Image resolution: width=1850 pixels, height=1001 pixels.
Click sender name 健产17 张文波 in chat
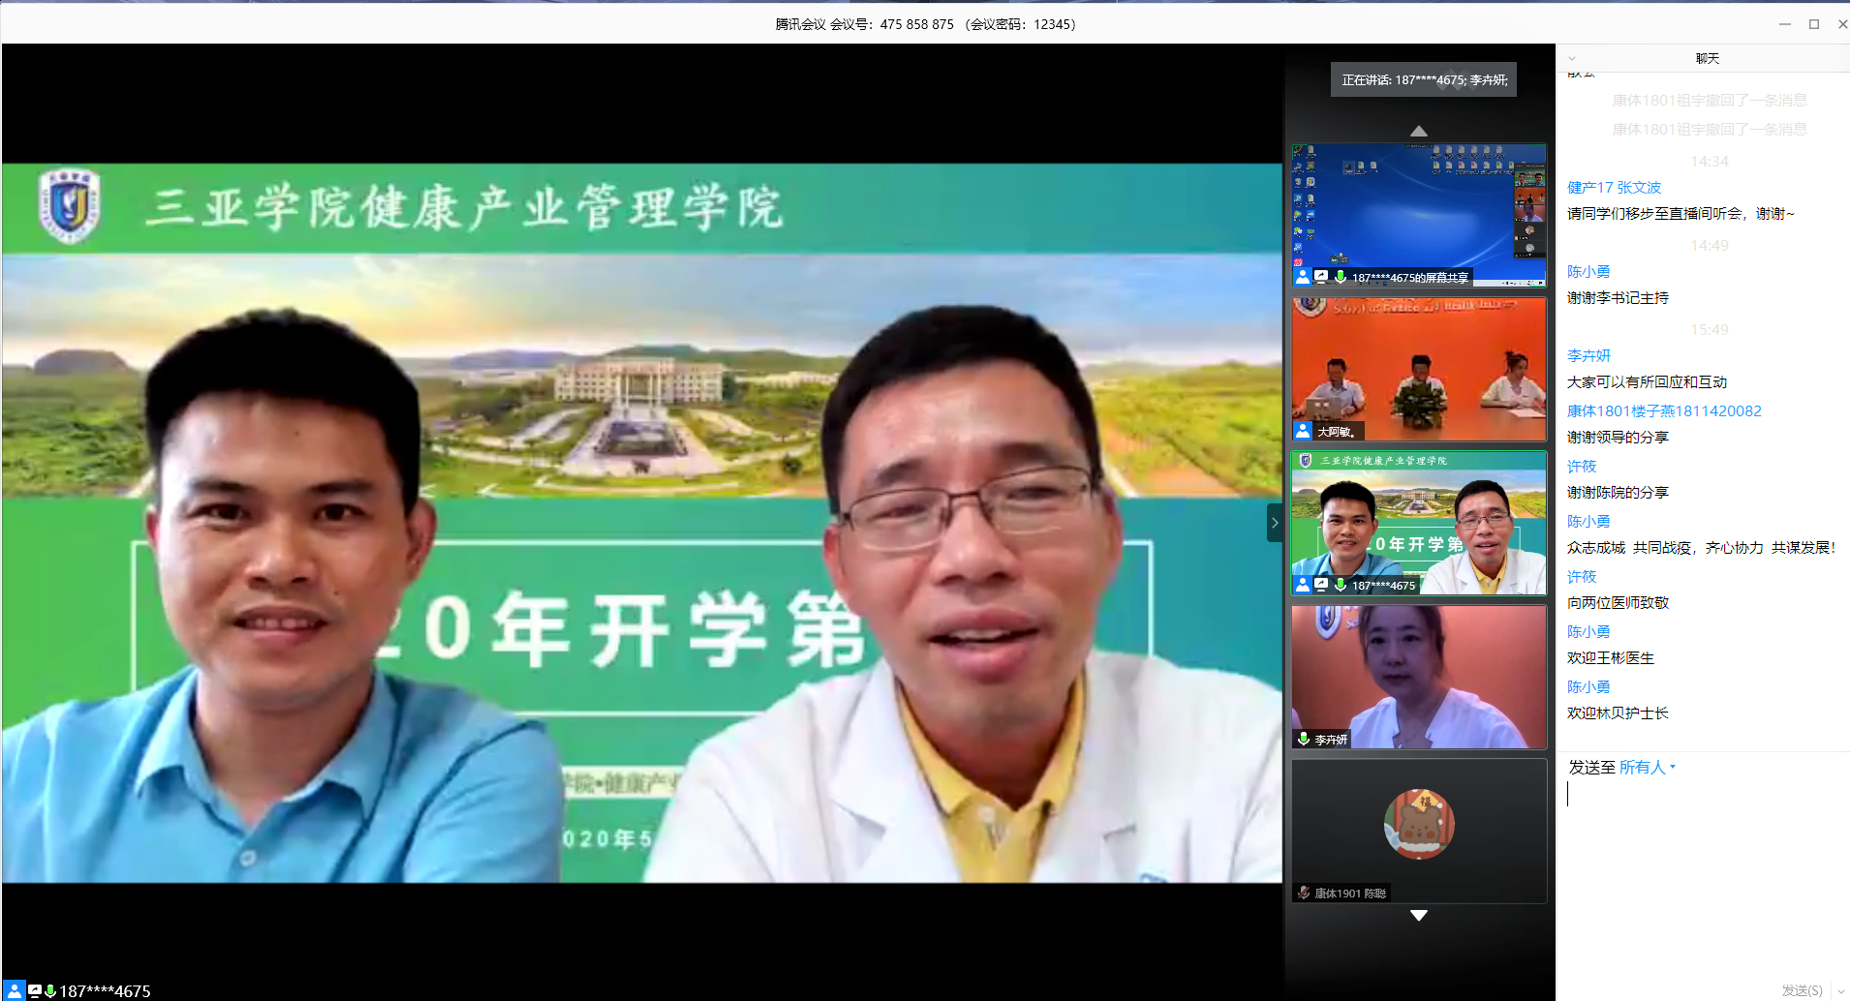[x=1614, y=187]
